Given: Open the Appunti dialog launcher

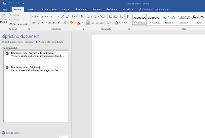Looking at the screenshot, I should point(29,29).
